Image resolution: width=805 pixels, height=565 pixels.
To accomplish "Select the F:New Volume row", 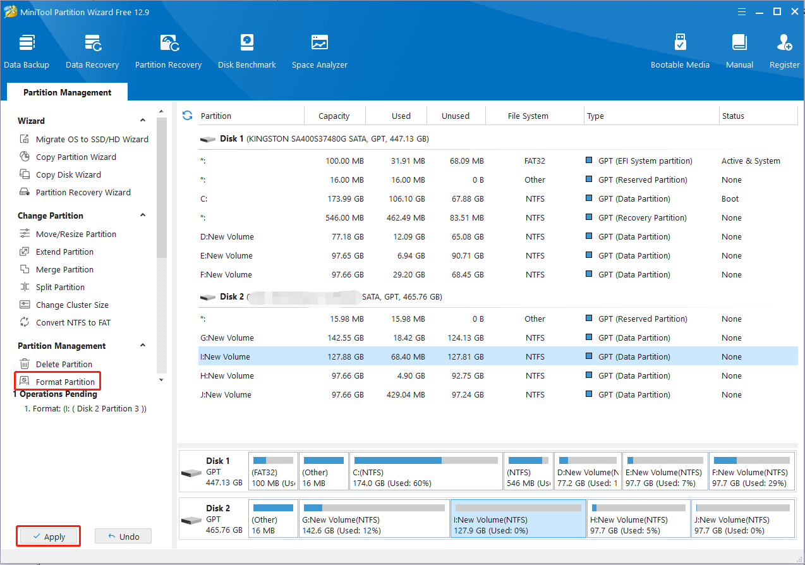I will (498, 274).
